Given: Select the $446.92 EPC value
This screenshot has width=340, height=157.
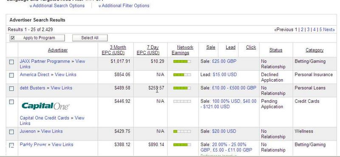Looking at the screenshot, I should point(122,101).
